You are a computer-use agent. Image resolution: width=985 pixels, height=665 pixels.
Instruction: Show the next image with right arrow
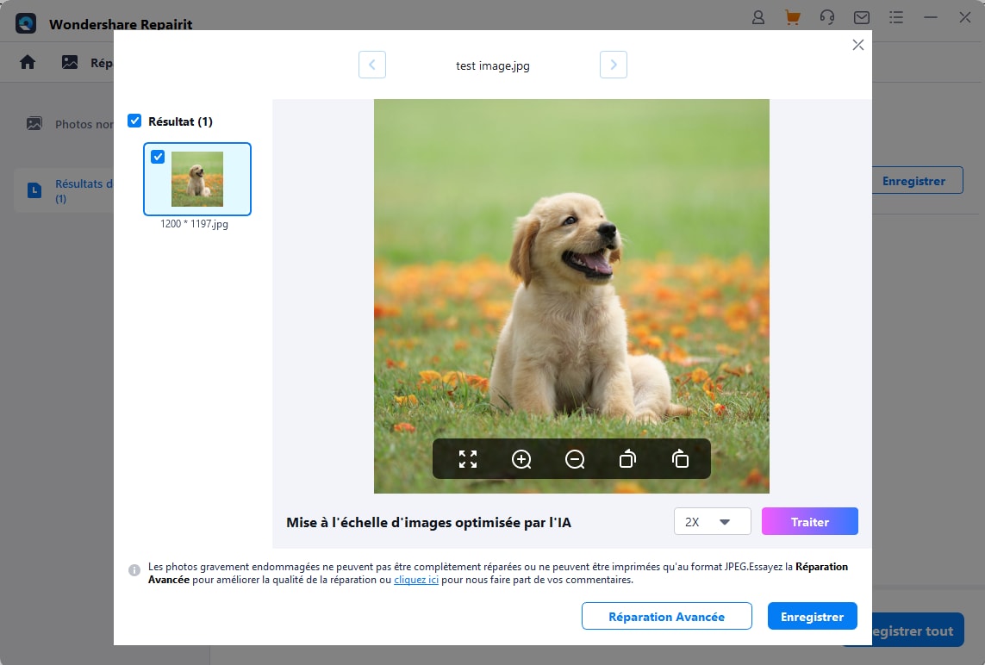point(613,65)
